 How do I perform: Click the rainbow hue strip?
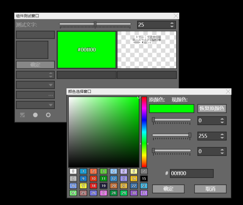click(144, 132)
